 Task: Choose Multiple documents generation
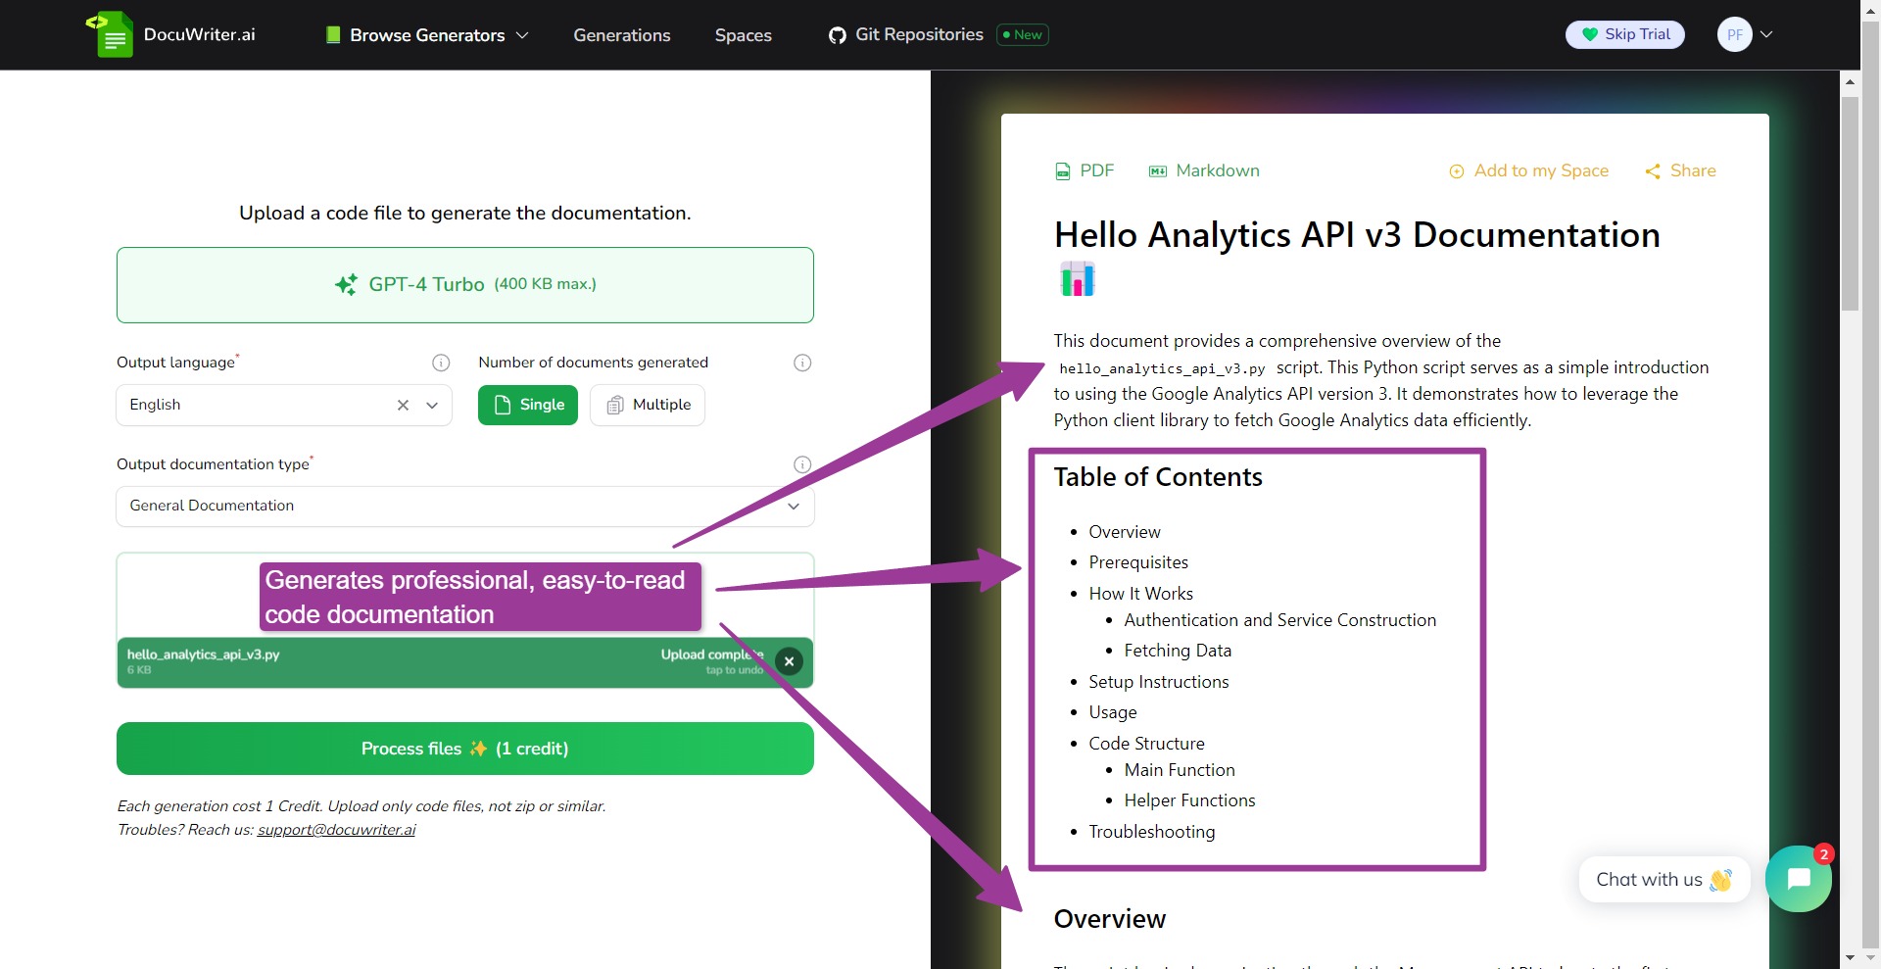[648, 405]
